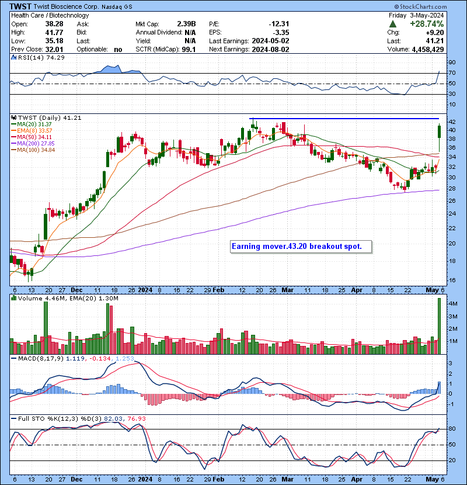Click the Health Care / Biotechnology sector label

click(x=50, y=15)
